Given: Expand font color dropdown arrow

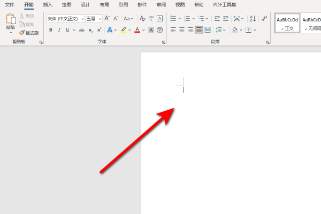Looking at the screenshot, I should point(143,30).
